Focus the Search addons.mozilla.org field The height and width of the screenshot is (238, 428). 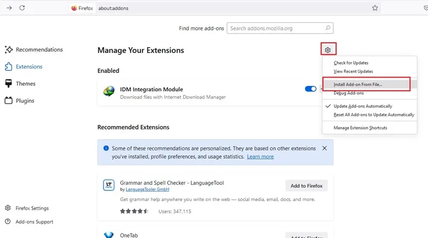click(x=280, y=28)
